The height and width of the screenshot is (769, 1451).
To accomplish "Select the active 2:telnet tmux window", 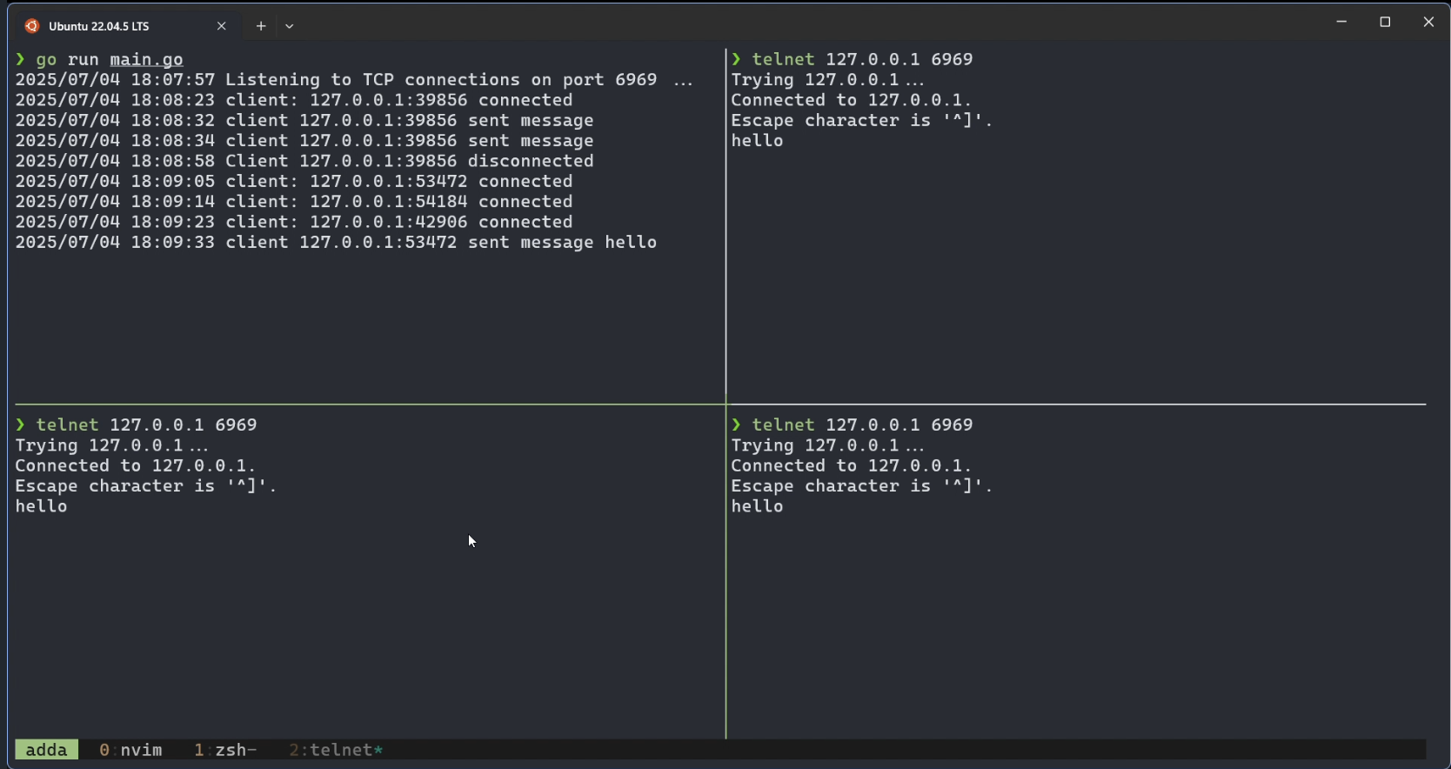I will coord(336,750).
